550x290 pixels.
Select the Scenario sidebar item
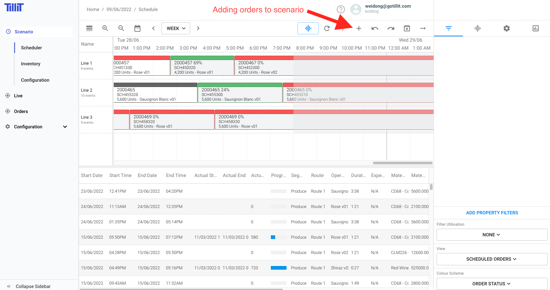[38, 32]
